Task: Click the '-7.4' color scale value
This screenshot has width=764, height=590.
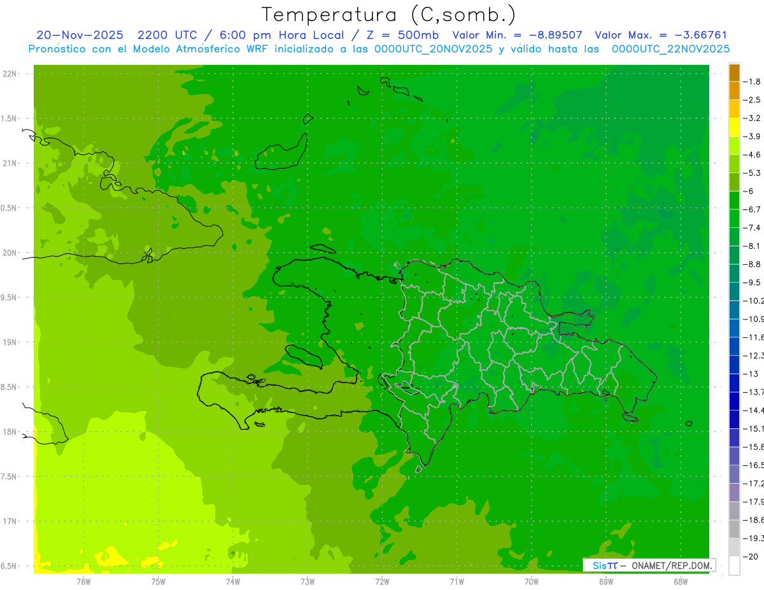Action: 752,228
